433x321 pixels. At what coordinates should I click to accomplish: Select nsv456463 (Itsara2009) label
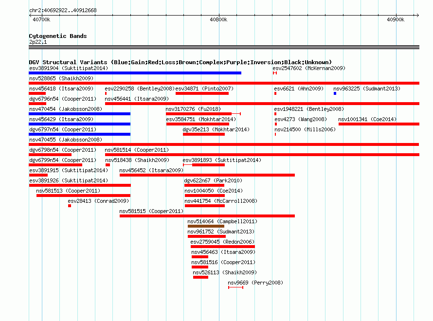[223, 252]
